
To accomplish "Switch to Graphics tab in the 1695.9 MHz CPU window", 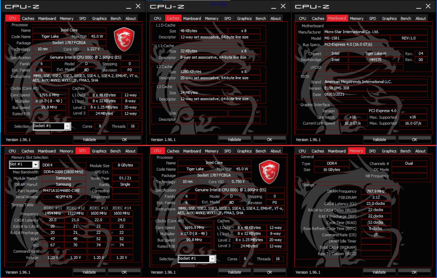I will click(x=244, y=151).
